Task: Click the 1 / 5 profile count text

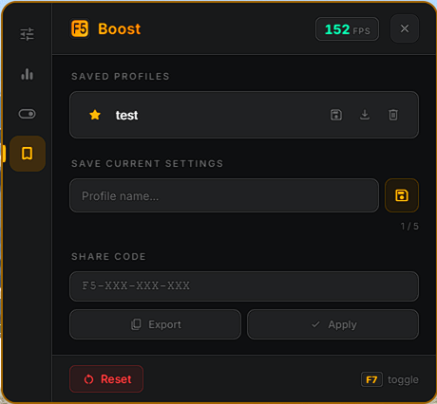Action: pos(409,227)
